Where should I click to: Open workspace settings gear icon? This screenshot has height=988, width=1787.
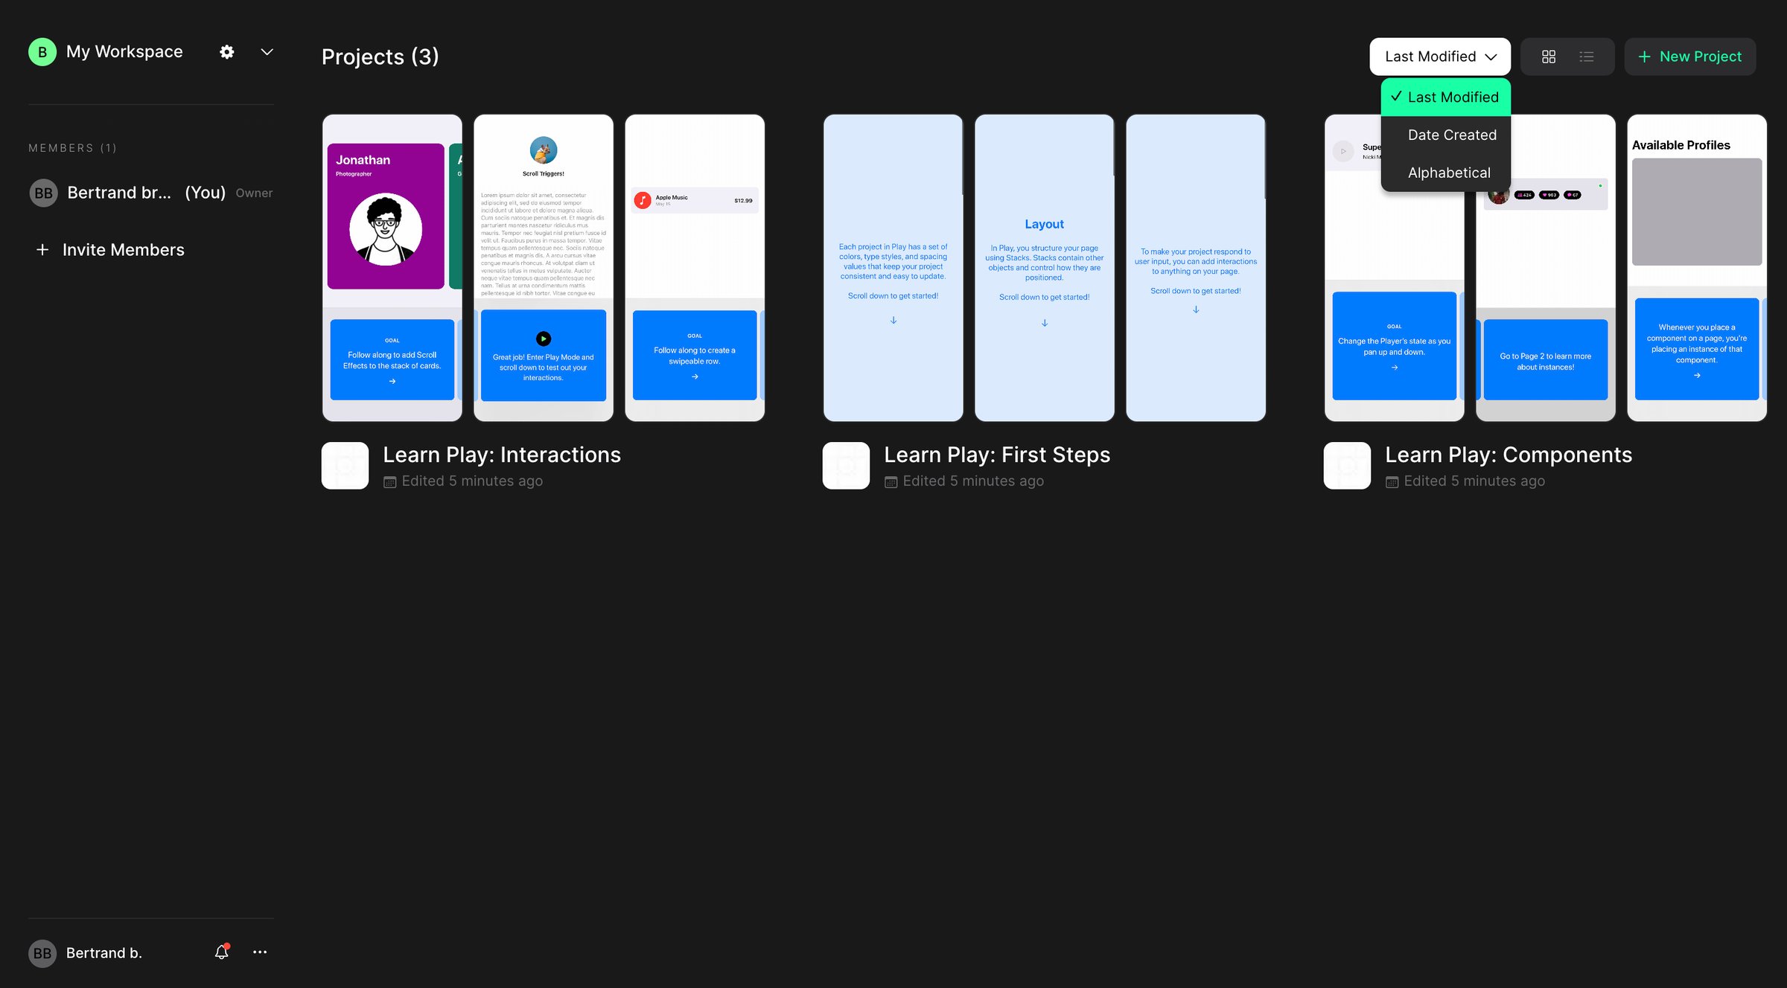tap(227, 52)
